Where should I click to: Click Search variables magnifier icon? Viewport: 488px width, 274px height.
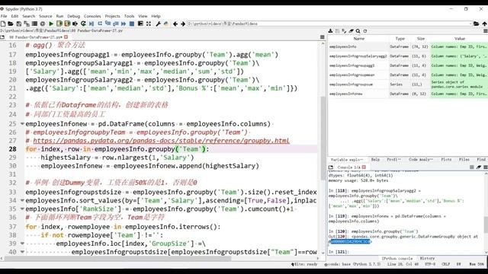[358, 31]
